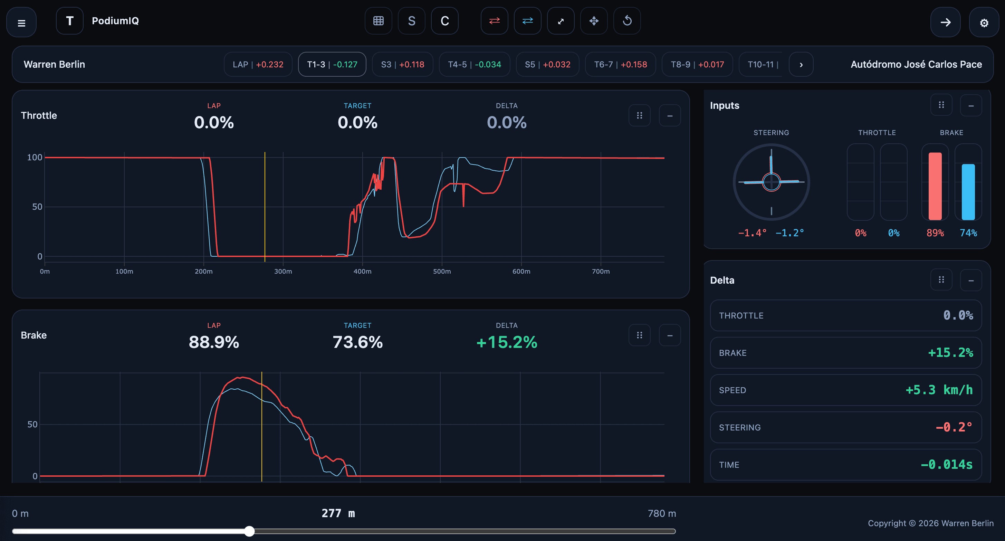Collapse the Throttle panel
The height and width of the screenshot is (541, 1005).
pyautogui.click(x=670, y=115)
